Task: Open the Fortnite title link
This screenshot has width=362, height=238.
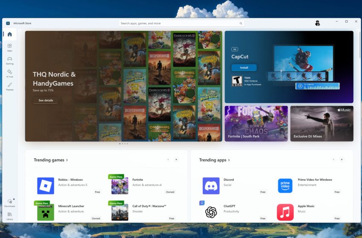Action: point(138,180)
